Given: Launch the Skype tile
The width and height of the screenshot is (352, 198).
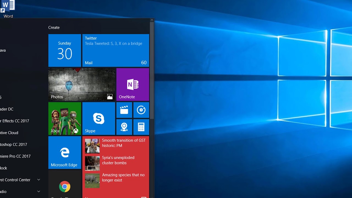Looking at the screenshot, I should click(99, 119).
